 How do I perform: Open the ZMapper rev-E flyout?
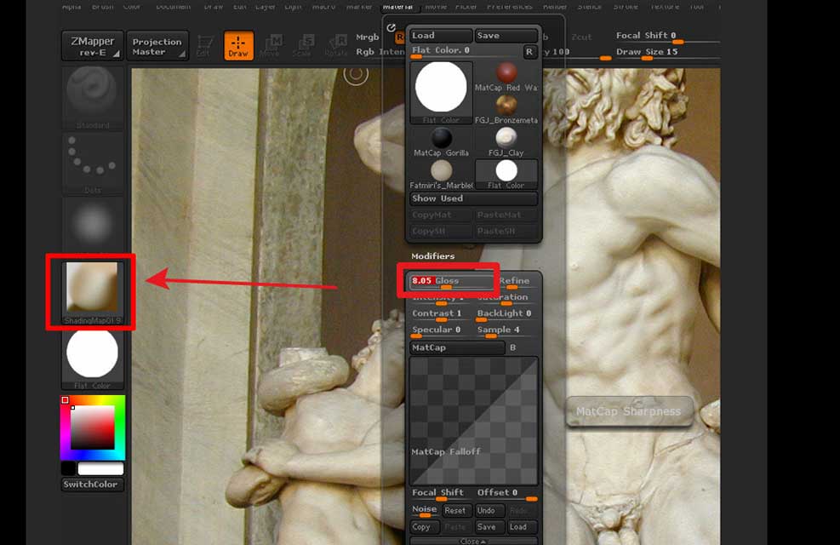click(93, 45)
